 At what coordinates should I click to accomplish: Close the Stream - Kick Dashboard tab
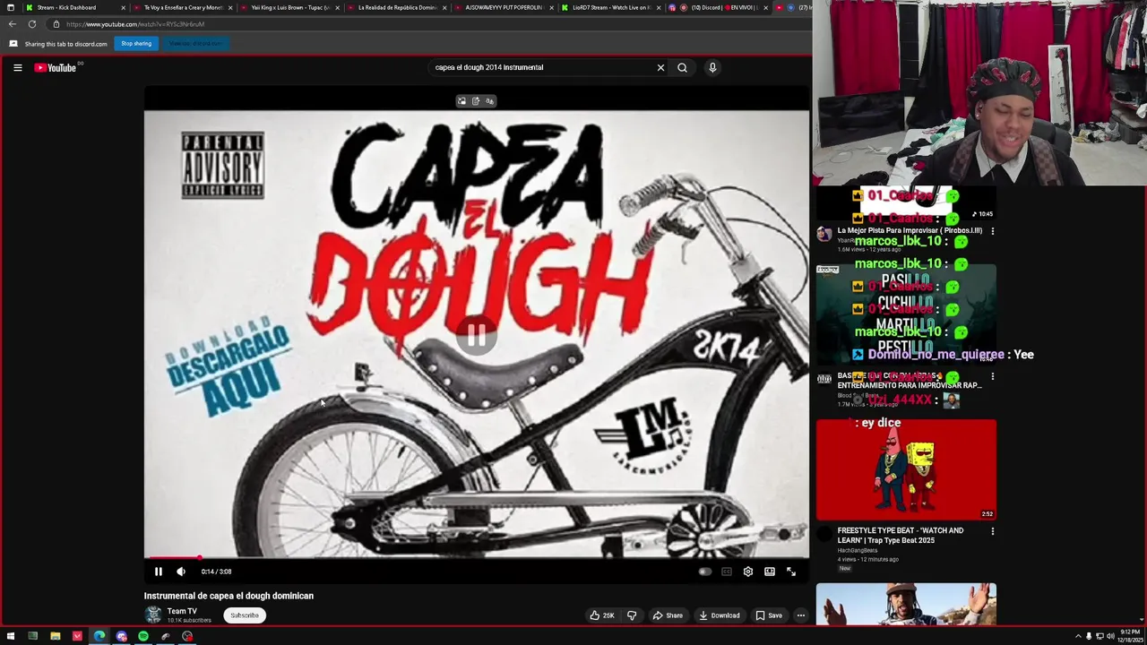124,7
